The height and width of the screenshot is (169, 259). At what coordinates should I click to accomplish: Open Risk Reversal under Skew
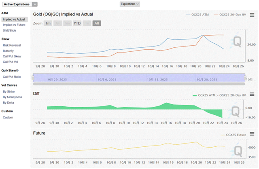(12, 45)
